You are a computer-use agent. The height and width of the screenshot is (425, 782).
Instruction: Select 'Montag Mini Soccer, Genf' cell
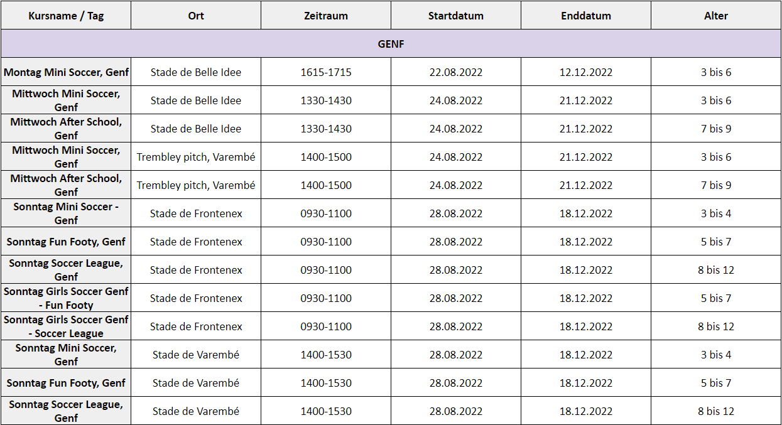66,72
